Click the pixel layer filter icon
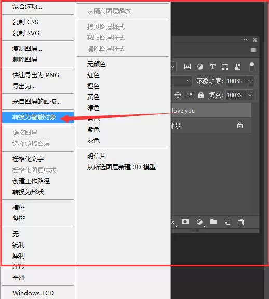Viewport: 269px width, 299px height. coord(187,66)
